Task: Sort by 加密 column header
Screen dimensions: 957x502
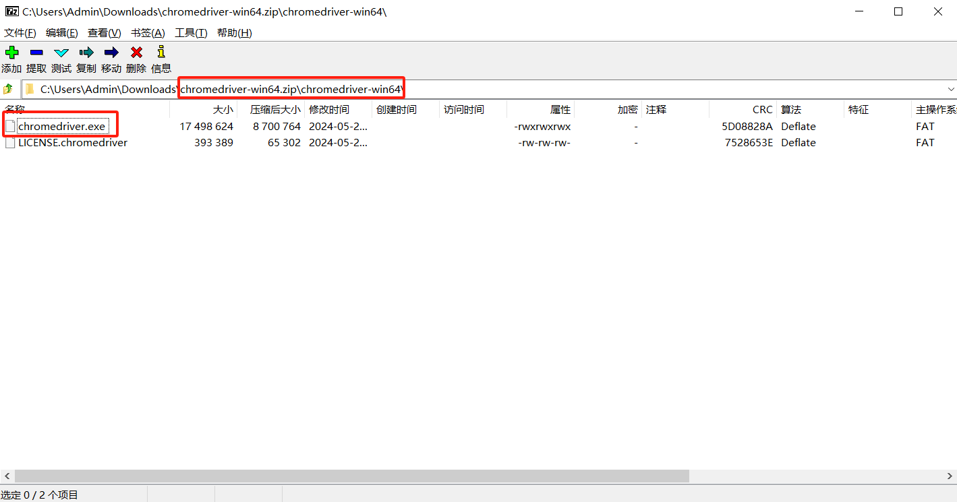Action: 608,109
